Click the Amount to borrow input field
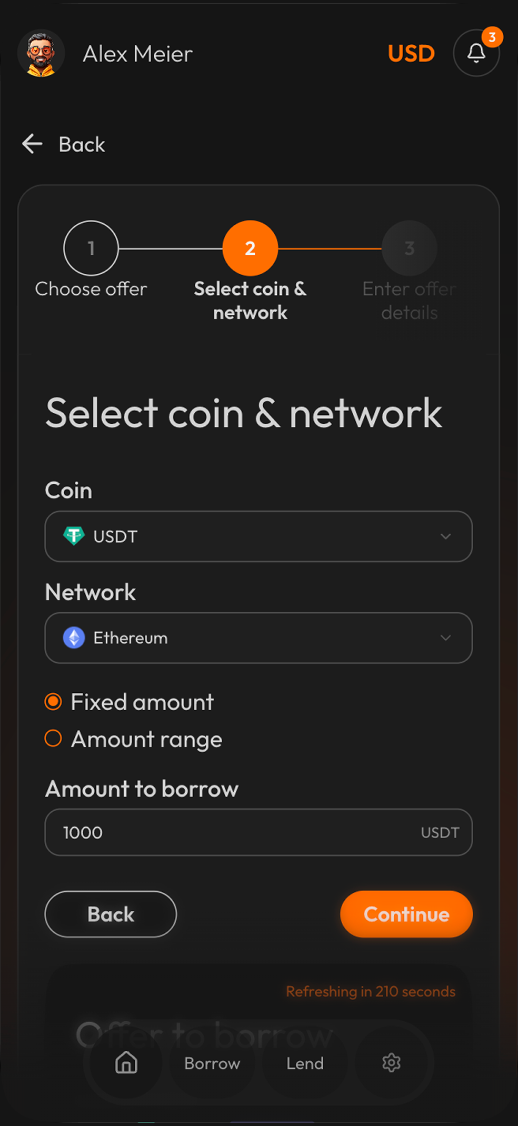The width and height of the screenshot is (518, 1126). (x=237, y=832)
